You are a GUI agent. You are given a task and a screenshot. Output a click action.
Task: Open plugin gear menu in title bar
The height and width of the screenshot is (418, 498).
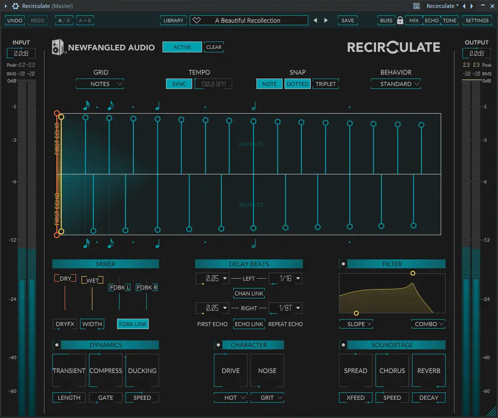(16, 6)
